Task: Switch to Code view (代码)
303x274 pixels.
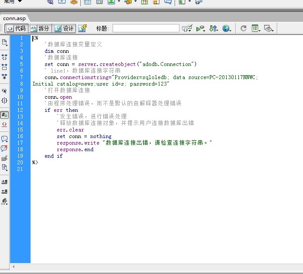Action: [16, 28]
